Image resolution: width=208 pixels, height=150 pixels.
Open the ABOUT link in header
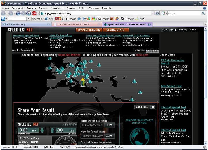(x=165, y=30)
